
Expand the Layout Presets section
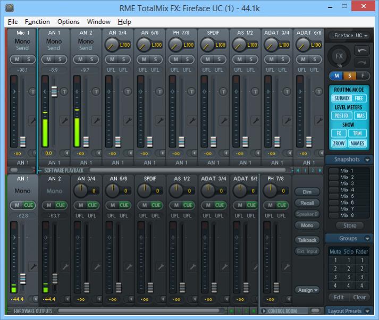point(367,311)
